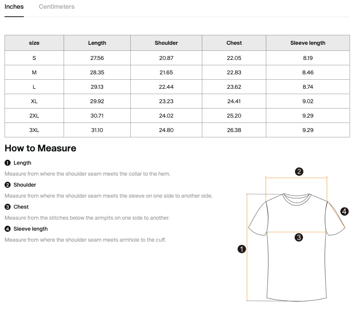Click the number 3 Chest bullet icon
353x313 pixels.
coord(8,207)
